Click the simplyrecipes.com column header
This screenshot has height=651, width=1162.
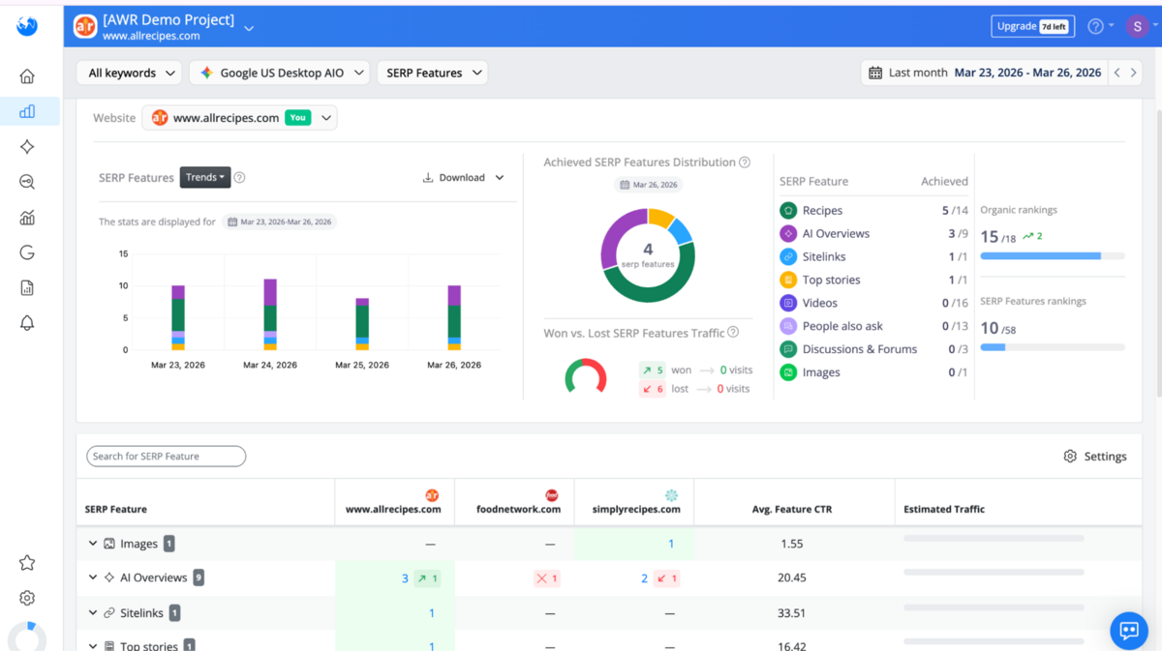[636, 502]
